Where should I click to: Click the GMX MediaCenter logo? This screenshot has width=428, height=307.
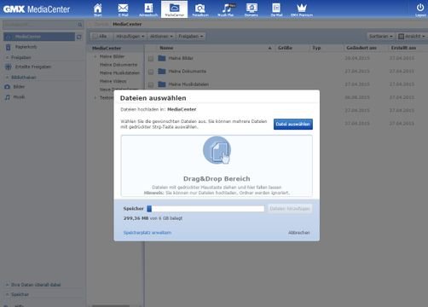coord(37,9)
